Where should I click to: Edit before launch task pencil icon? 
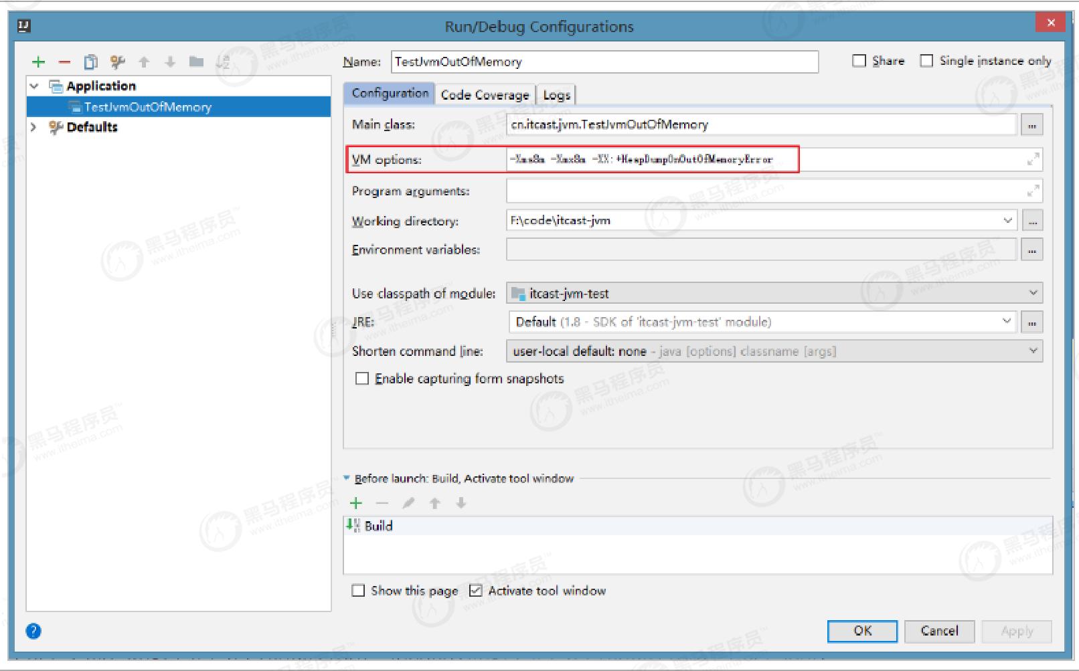pyautogui.click(x=408, y=503)
